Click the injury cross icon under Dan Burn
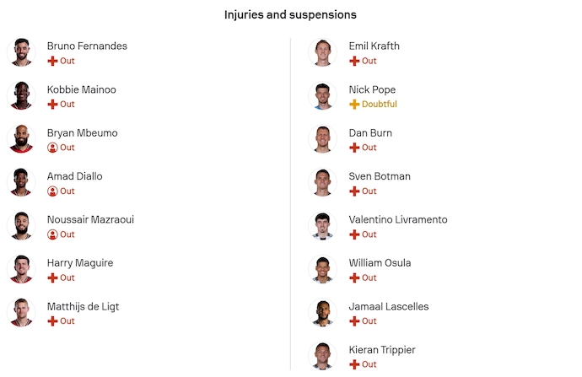The image size is (582, 377). pos(354,148)
